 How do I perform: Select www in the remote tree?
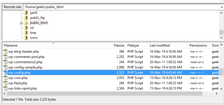(34, 38)
